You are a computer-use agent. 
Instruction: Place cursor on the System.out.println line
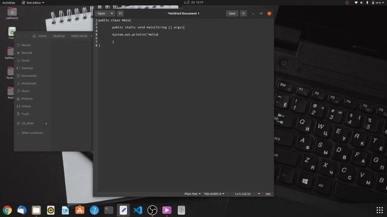click(x=135, y=34)
